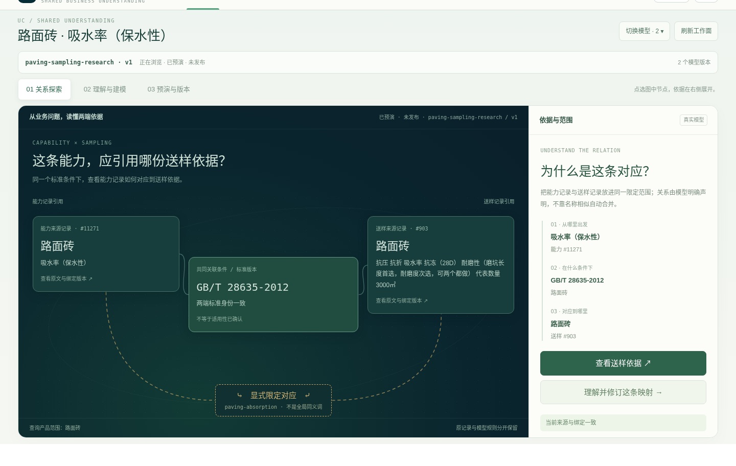
Task: Click the 从业务问题，读懂两端依据 header
Action: 66,117
